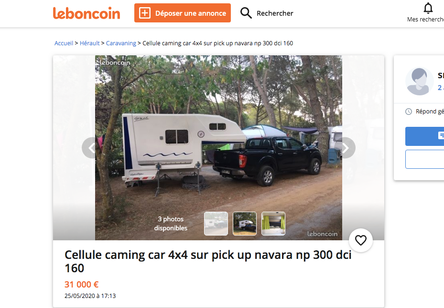Open search with the magnifying glass icon
The height and width of the screenshot is (308, 444).
coord(246,13)
